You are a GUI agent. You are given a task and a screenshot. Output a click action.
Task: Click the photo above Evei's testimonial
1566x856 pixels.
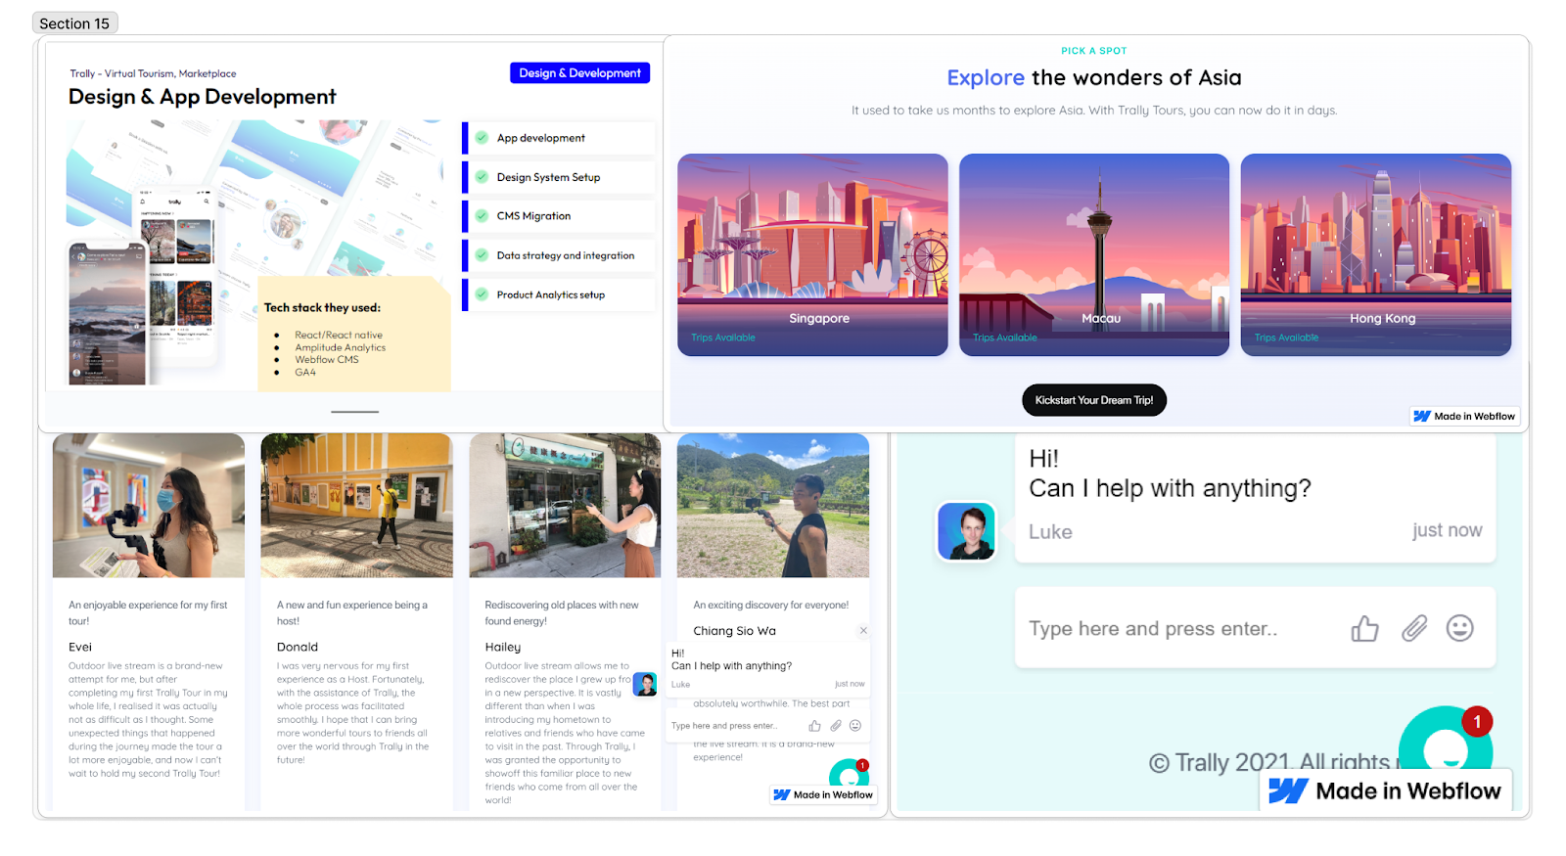click(149, 506)
